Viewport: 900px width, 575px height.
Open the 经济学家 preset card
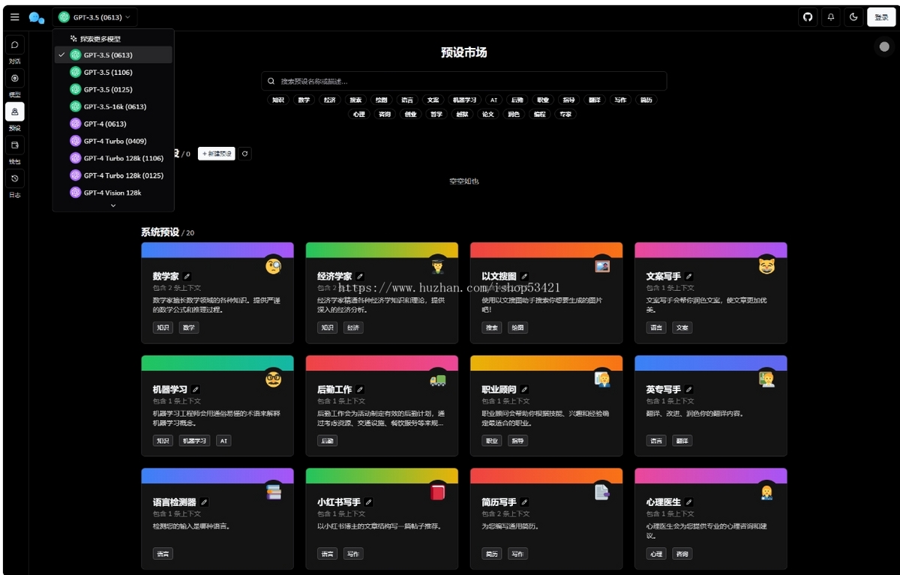tap(382, 292)
